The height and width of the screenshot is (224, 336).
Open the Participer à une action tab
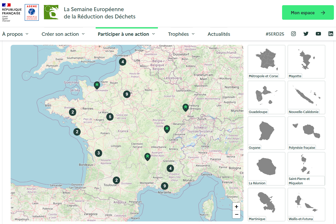click(126, 34)
